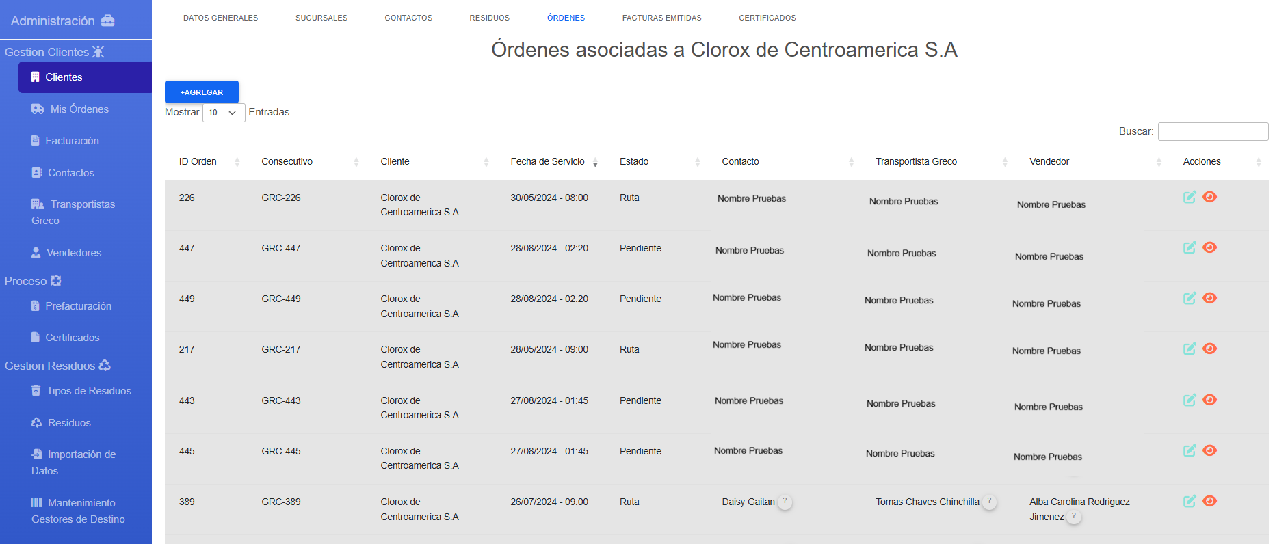Image resolution: width=1288 pixels, height=544 pixels.
Task: Open the Mostrar entries dropdown
Action: [224, 113]
